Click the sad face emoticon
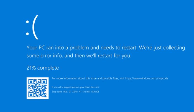Image resolution: width=194 pixels, height=112 pixels. tap(32, 27)
